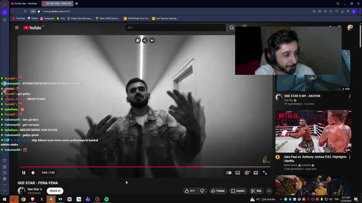Pause the video with the pause button

[x=24, y=173]
